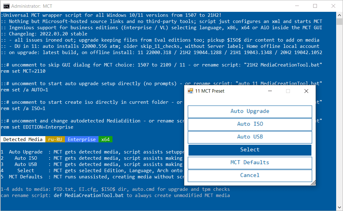Click 'Nothing but Microsoft-hosted source links' line
Screen dimensions: 343x211
pyautogui.click(x=162, y=21)
